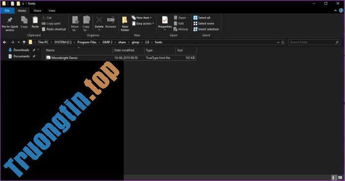
Task: Click the Delete dropdown arrow
Action: 99,30
